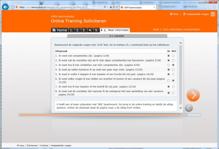The image size is (219, 149).
Task: Open chapter tab 3.
Action: 84,30
